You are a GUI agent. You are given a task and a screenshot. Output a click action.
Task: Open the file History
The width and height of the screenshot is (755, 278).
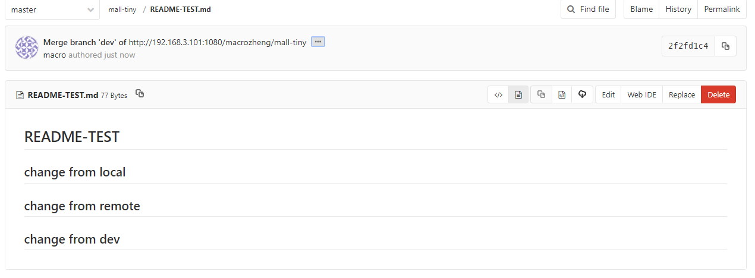[678, 9]
